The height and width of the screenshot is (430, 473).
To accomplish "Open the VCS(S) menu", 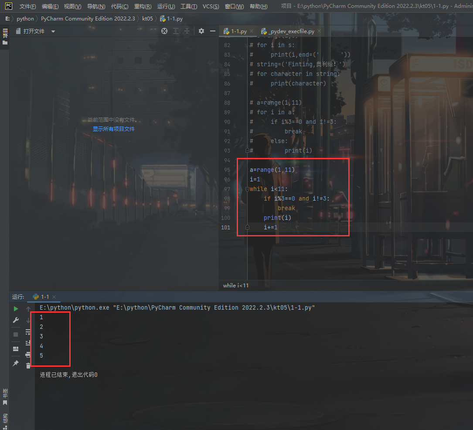I will point(211,7).
